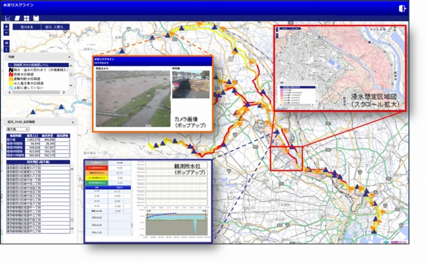Close the 荒川 damage estimate panel
427x264 pixels.
pyautogui.click(x=73, y=122)
